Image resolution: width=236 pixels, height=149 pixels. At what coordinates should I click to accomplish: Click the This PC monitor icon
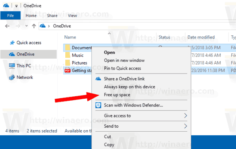pos(12,66)
